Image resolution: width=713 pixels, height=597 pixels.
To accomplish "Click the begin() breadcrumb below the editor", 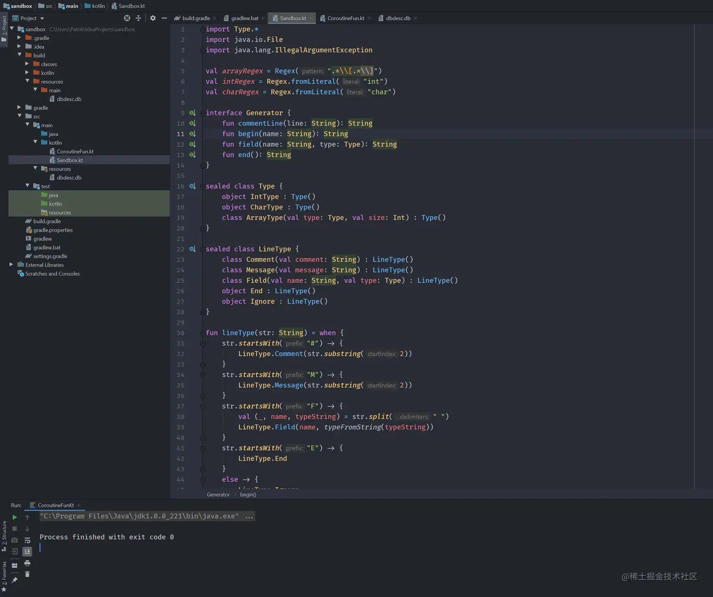I will 248,495.
